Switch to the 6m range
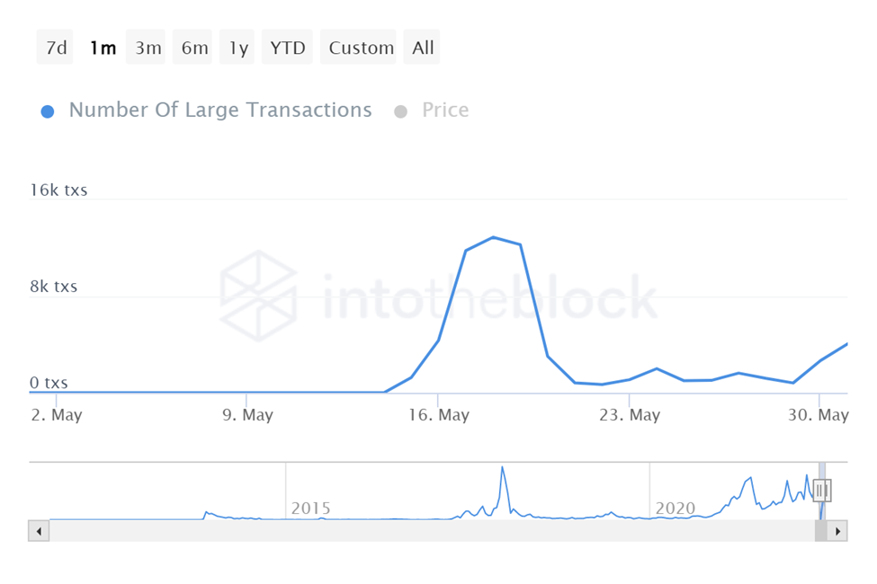This screenshot has height=584, width=877. (194, 48)
